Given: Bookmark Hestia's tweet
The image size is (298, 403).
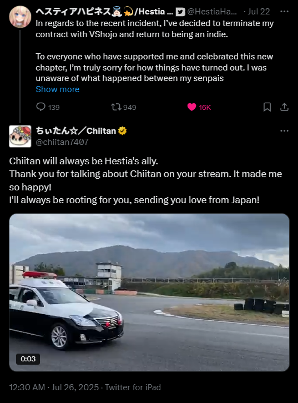Looking at the screenshot, I should pos(267,107).
